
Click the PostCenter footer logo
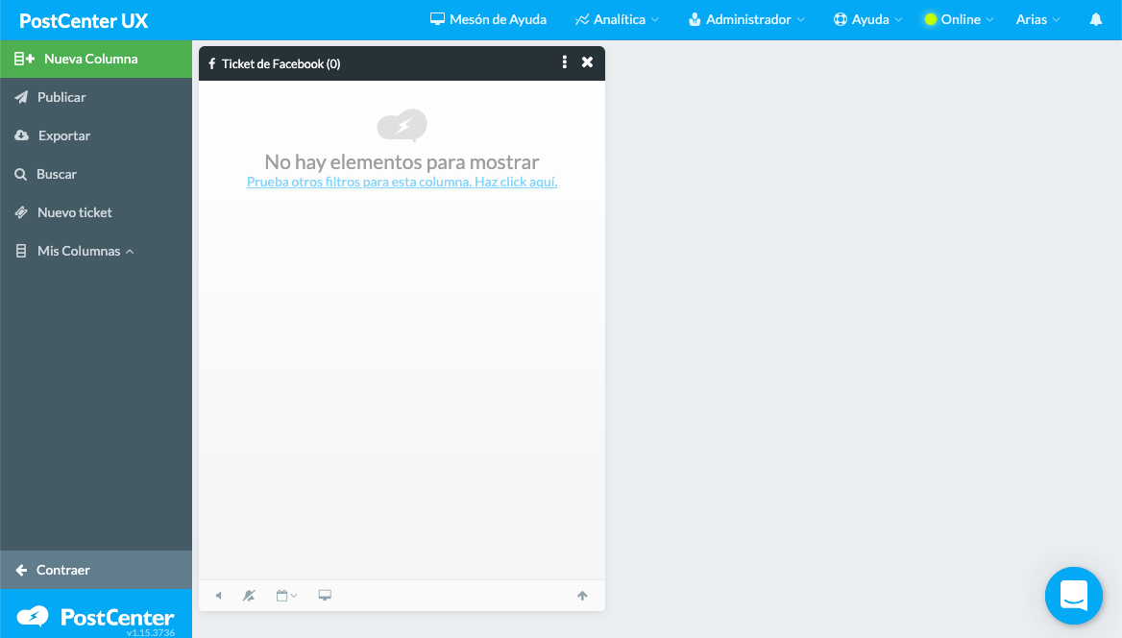pos(96,617)
